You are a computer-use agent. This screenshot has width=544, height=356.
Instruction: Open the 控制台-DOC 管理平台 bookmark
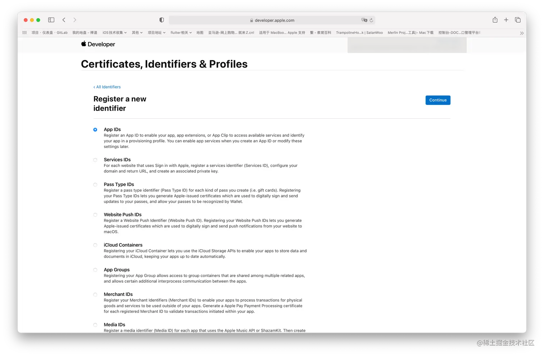(x=459, y=33)
